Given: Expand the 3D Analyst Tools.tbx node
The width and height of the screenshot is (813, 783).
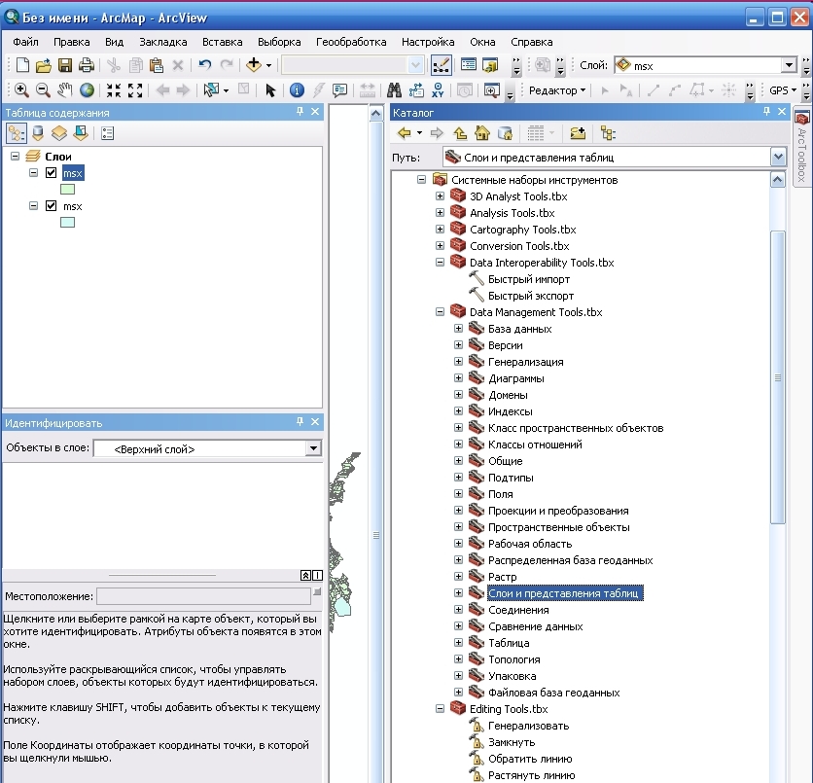Looking at the screenshot, I should pyautogui.click(x=440, y=196).
